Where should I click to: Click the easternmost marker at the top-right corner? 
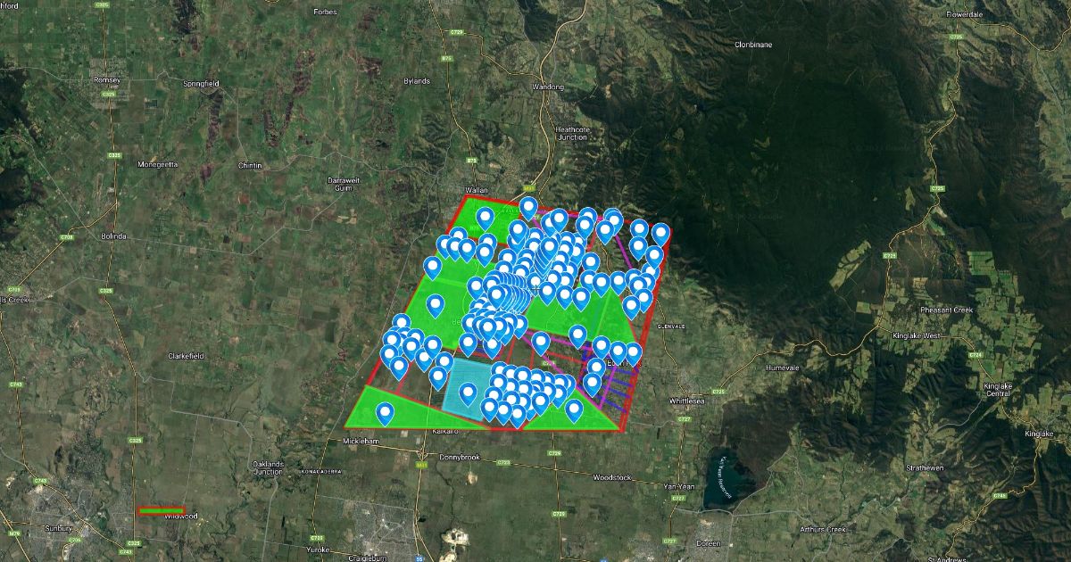pyautogui.click(x=660, y=233)
